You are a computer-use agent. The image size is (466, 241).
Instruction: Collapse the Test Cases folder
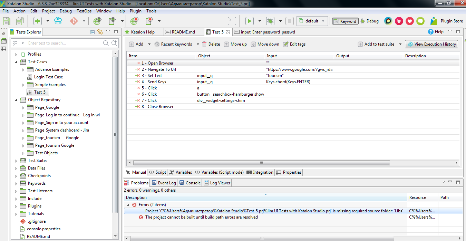click(16, 62)
